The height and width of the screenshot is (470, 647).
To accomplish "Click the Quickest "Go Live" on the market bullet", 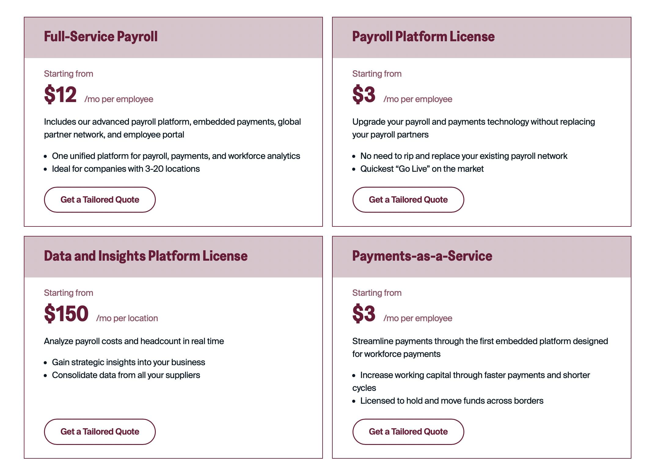I will click(x=422, y=169).
